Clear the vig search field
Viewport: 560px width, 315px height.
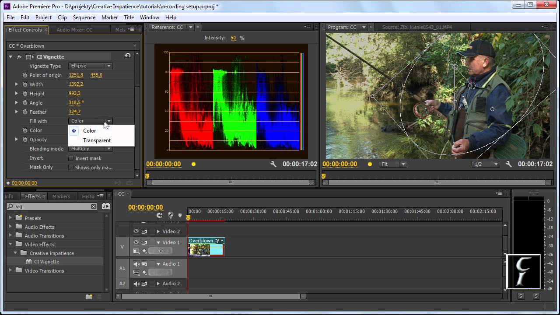click(93, 206)
